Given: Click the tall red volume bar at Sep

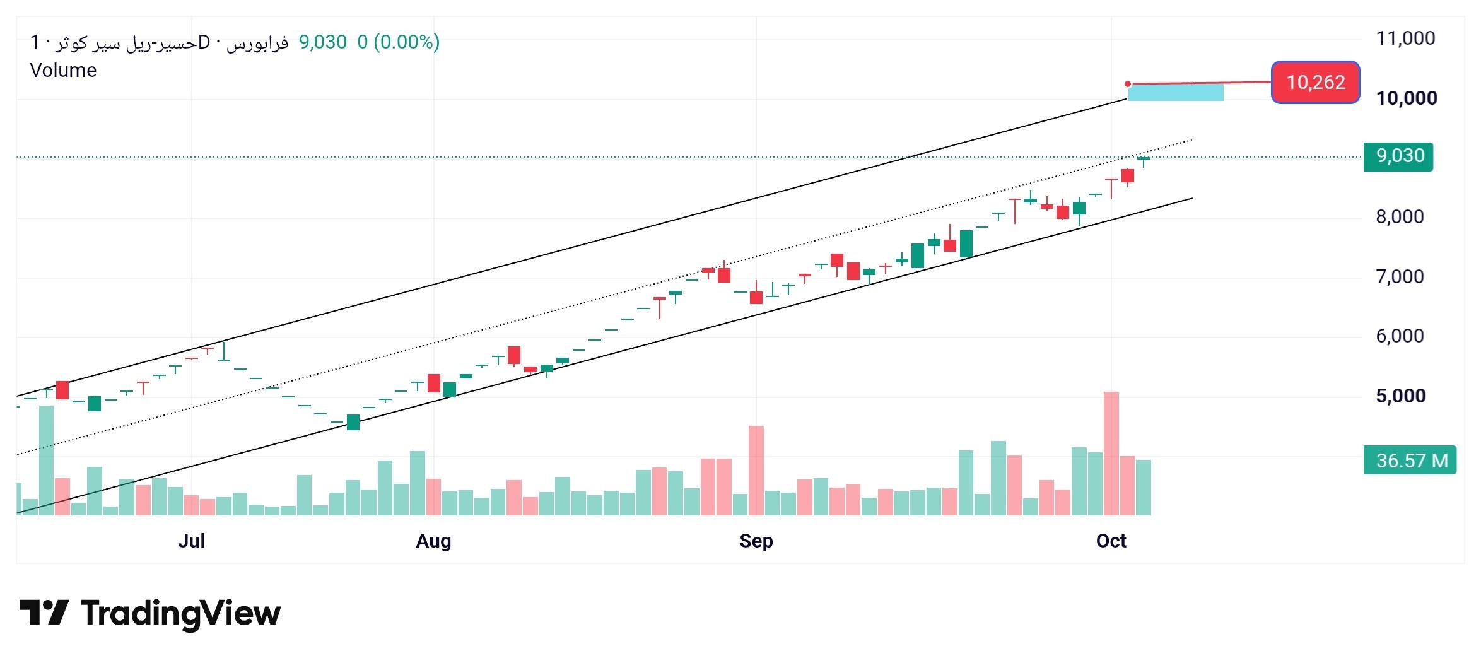Looking at the screenshot, I should pyautogui.click(x=756, y=471).
